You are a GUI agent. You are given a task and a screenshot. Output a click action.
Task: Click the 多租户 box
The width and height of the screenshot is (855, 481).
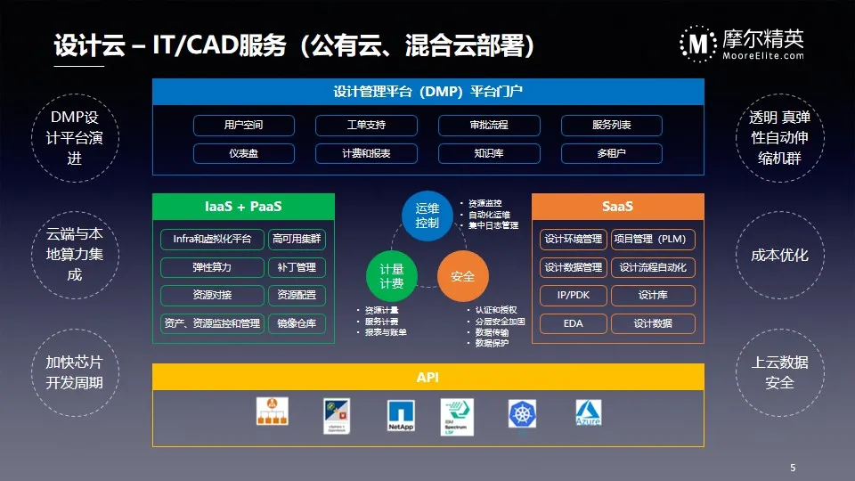pyautogui.click(x=612, y=153)
